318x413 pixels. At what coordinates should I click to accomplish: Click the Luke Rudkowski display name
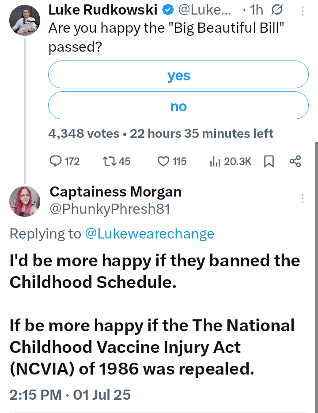103,9
